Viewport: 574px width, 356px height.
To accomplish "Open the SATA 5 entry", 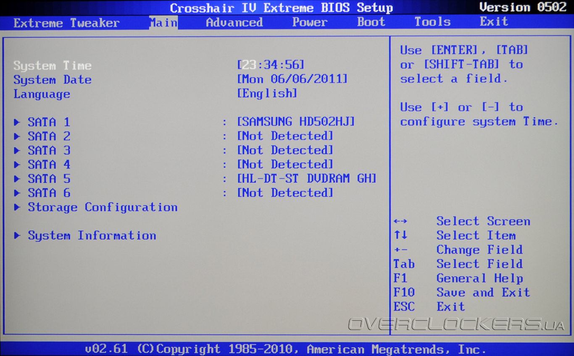I will point(49,179).
